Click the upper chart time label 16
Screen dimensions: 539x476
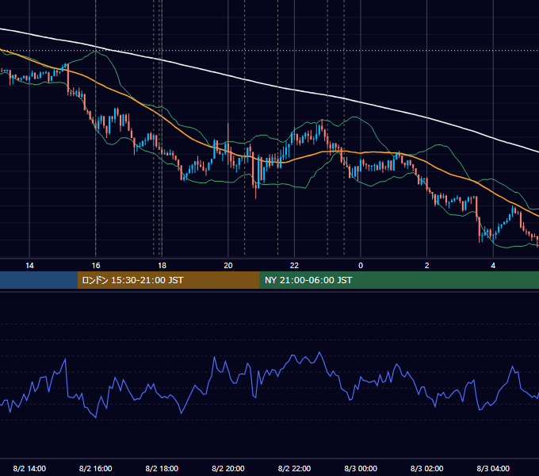click(x=96, y=266)
